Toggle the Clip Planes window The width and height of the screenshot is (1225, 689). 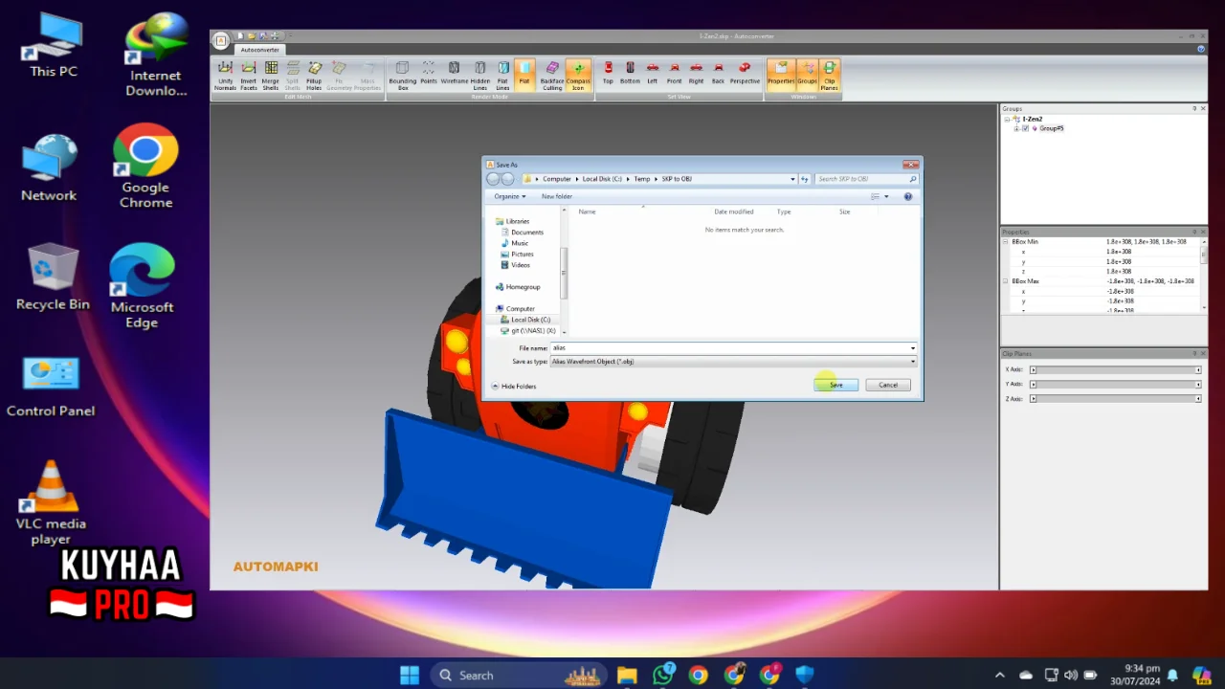click(x=830, y=75)
